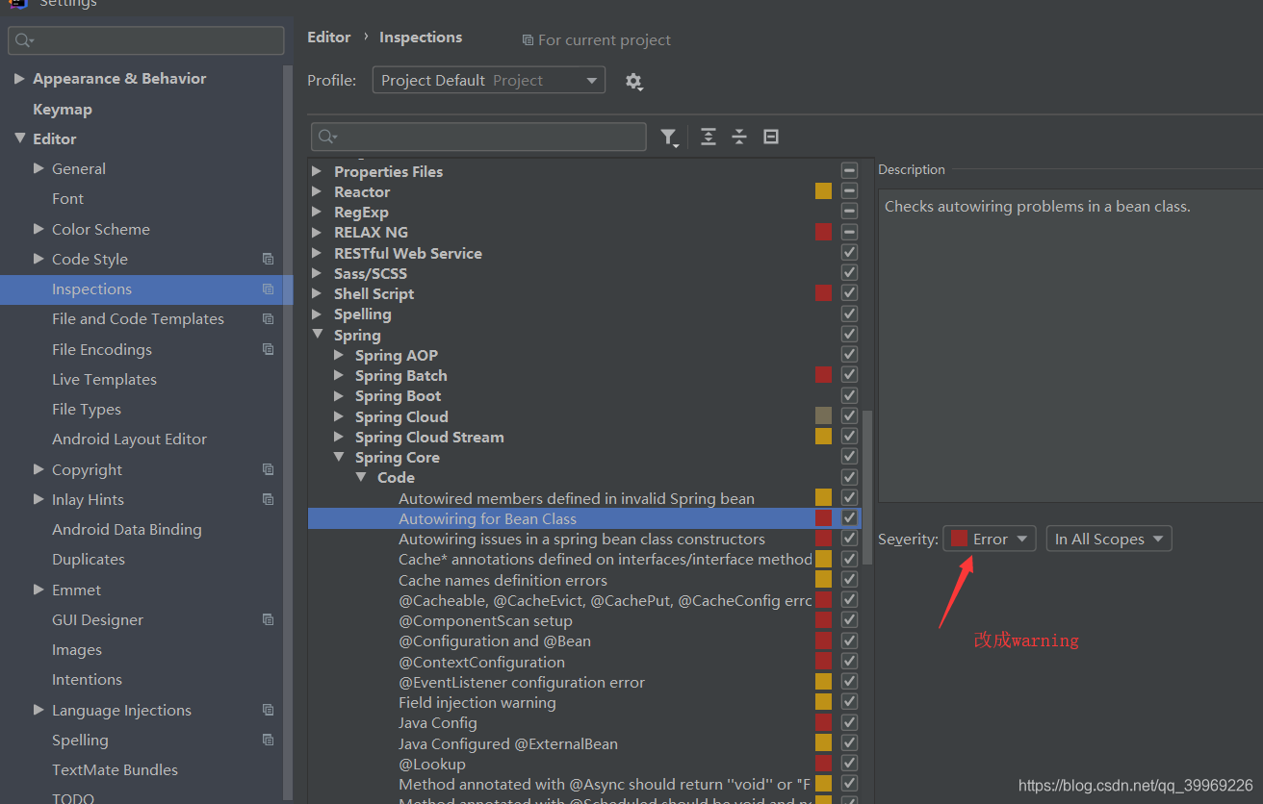Screen dimensions: 1263x804
Task: Click the expand all inspections icon
Action: point(709,138)
